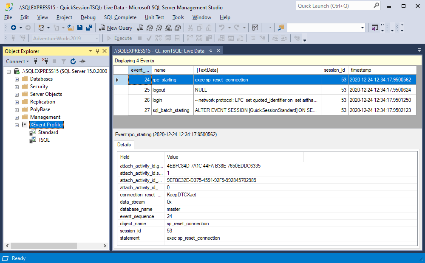Click the Refresh icon in Object Explorer
This screenshot has height=263, width=425.
pos(73,61)
